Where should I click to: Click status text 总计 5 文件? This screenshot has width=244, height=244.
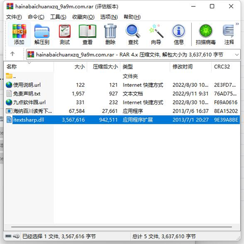(x=146, y=236)
